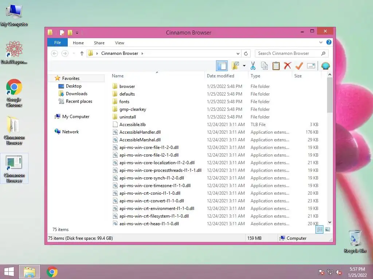Switch to details view button
This screenshot has height=279, width=373.
pos(319,230)
